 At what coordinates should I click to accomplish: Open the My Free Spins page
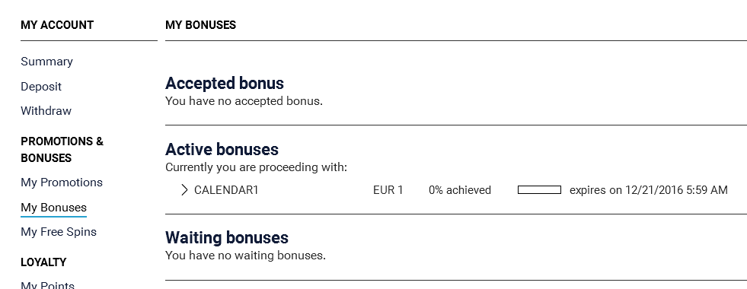tap(59, 232)
